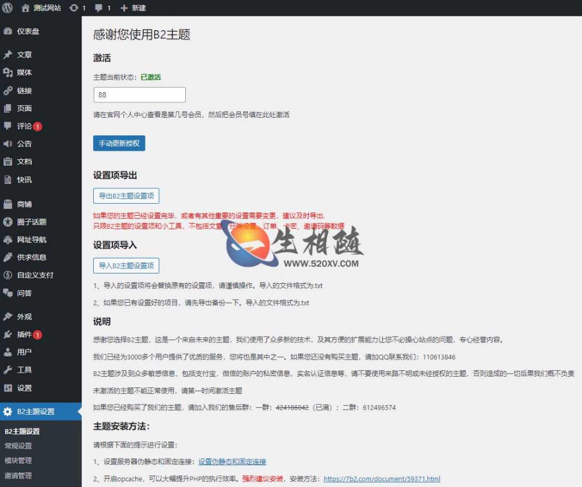Open the 商铺 shop icon in sidebar
Viewport: 582px width, 487px height.
pos(9,204)
